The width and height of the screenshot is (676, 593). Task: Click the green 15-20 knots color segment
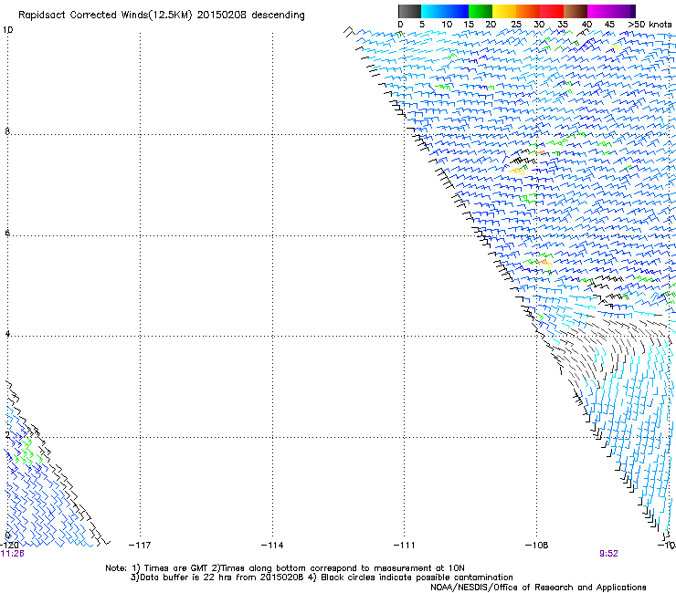pyautogui.click(x=481, y=11)
